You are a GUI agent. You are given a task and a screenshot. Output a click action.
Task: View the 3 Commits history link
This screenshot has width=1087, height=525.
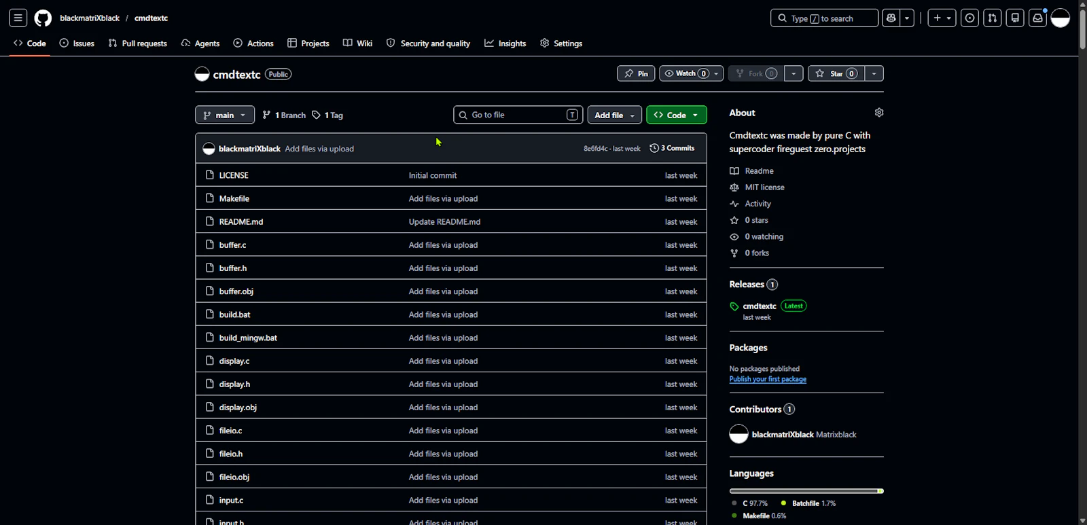672,148
